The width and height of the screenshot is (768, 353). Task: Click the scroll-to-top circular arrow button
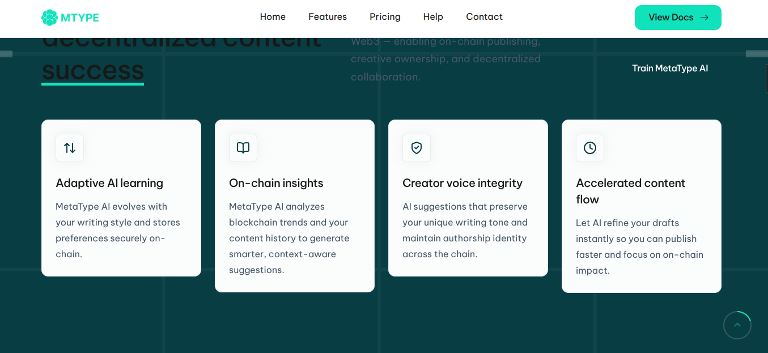[737, 325]
